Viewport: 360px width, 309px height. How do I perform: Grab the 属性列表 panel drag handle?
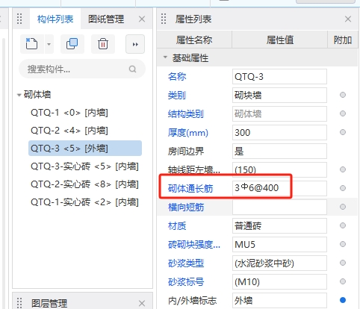(164, 19)
